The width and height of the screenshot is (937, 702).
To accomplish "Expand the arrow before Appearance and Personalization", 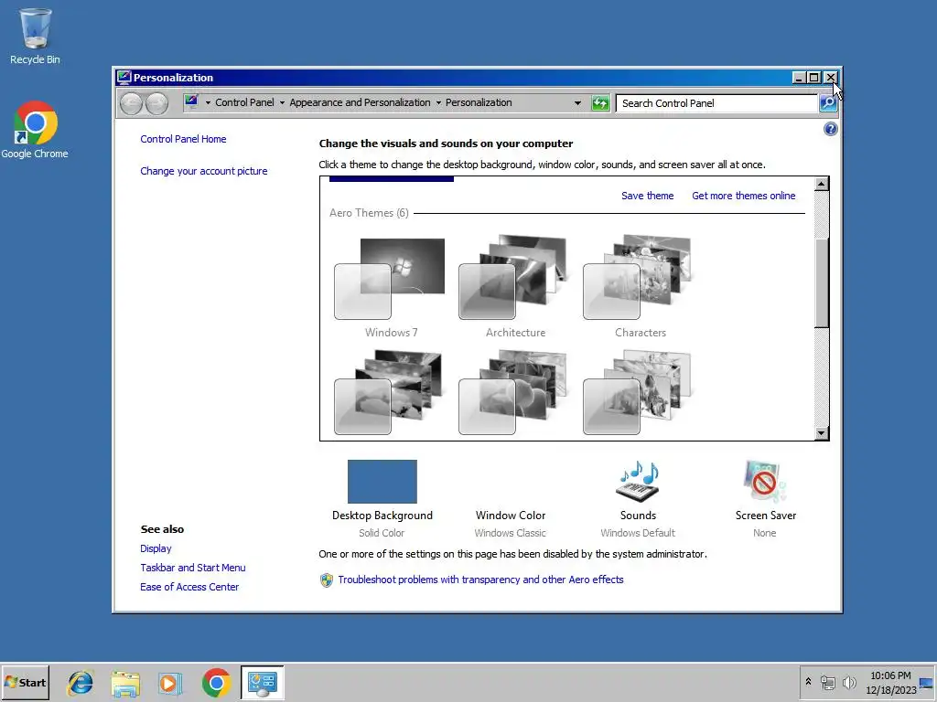I will point(282,102).
